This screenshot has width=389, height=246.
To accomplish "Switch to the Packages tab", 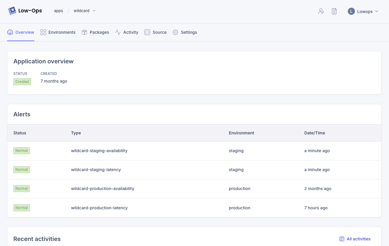I will click(x=99, y=32).
